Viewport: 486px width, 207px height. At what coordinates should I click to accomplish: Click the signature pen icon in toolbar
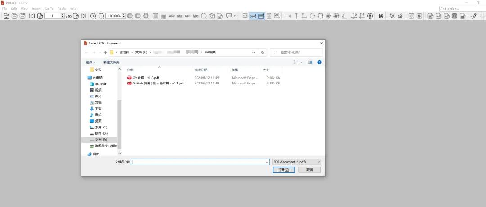[473, 16]
